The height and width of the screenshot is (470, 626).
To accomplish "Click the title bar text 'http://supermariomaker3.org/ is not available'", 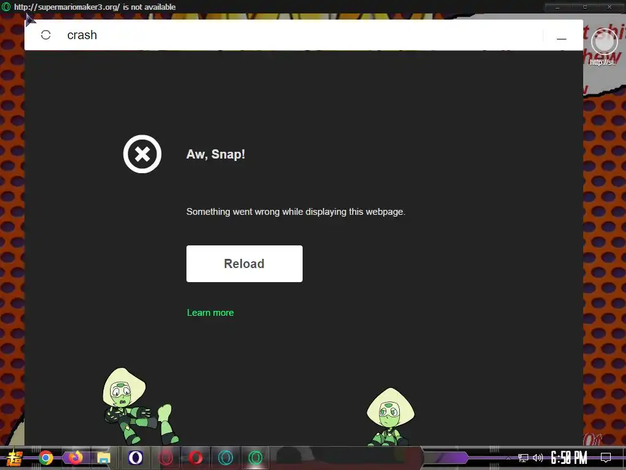I will click(95, 7).
